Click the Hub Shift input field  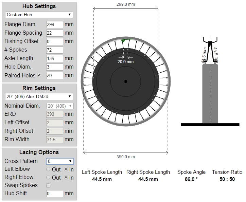point(54,194)
